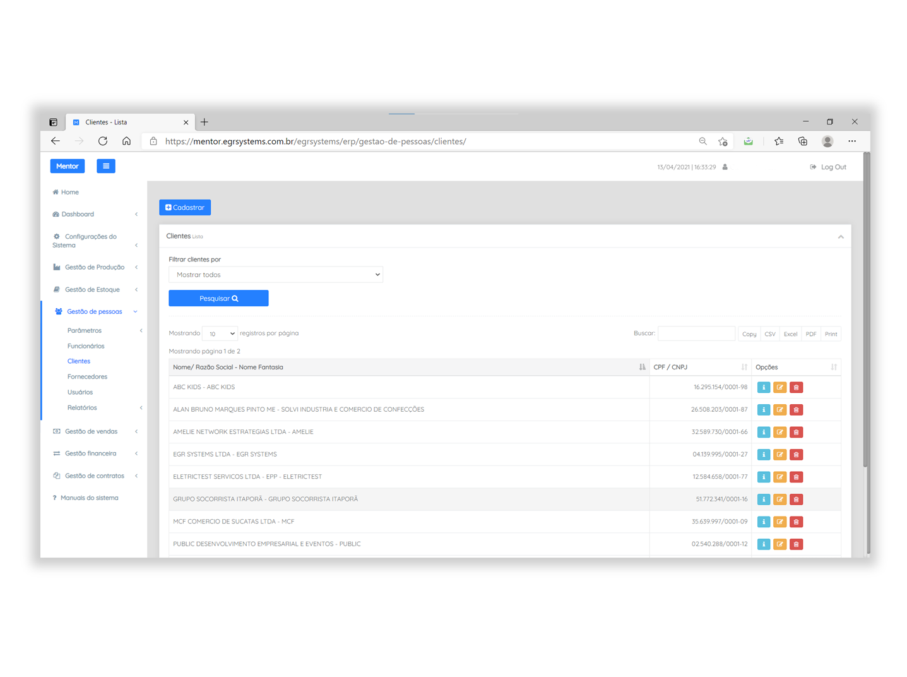Open browser settings and more menu

(852, 141)
